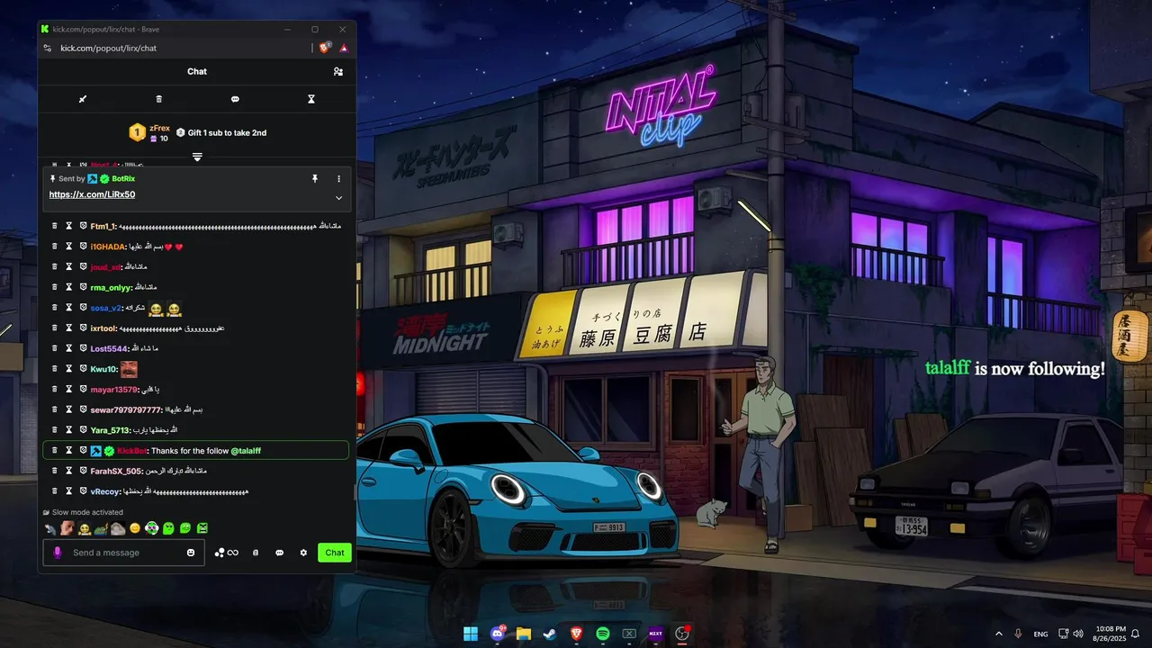This screenshot has width=1152, height=648.
Task: Click the chat bubble icon beside settings gear
Action: pos(280,553)
